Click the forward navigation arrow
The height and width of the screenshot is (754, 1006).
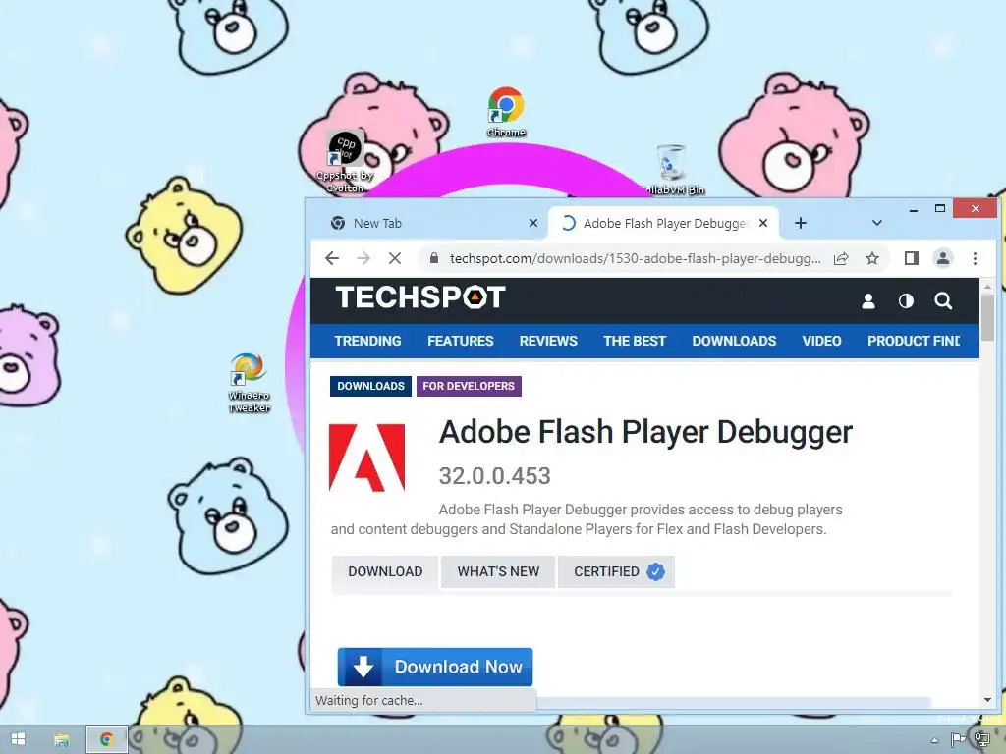coord(363,258)
